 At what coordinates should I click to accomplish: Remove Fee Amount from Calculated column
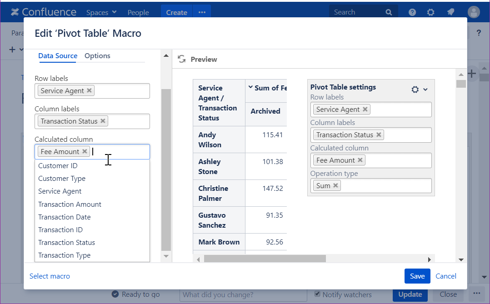(x=85, y=151)
